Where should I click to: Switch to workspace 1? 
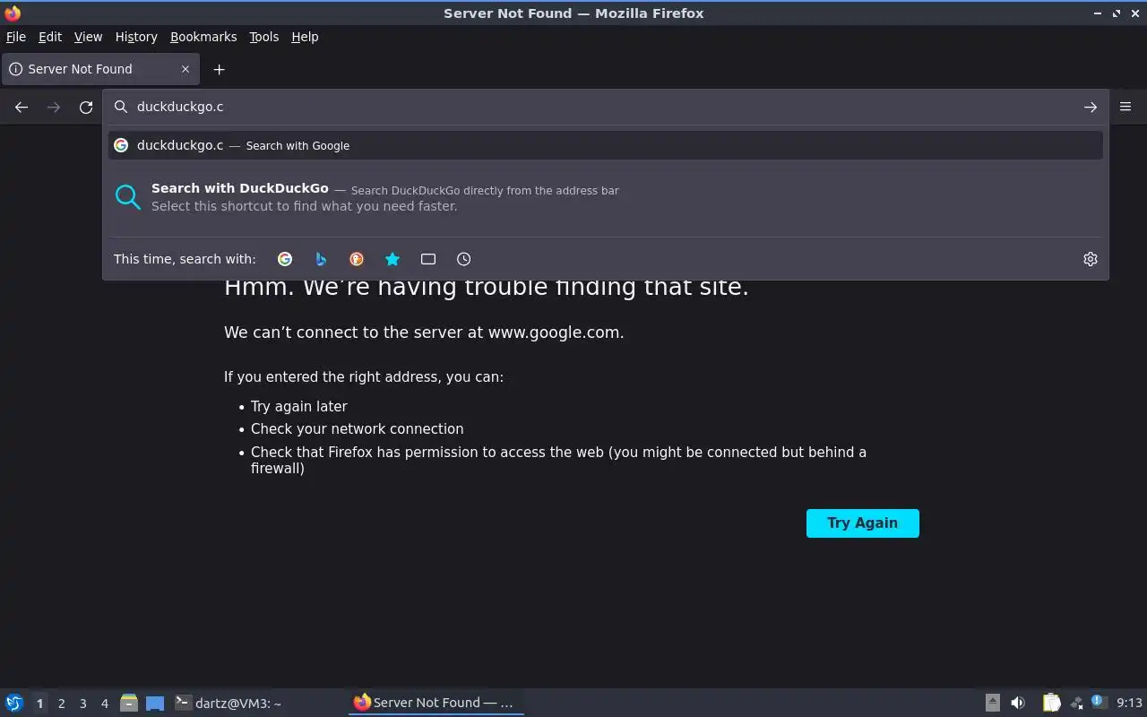[x=39, y=704]
